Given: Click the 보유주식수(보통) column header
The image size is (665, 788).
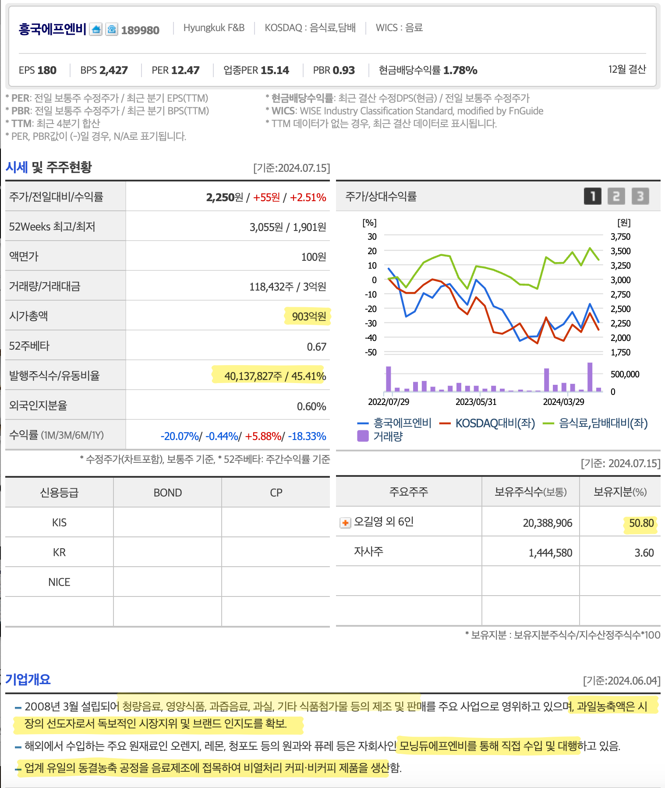Looking at the screenshot, I should (531, 492).
